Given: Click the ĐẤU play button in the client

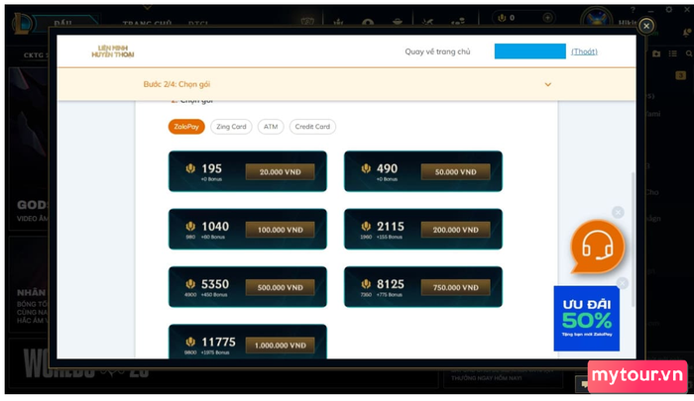Looking at the screenshot, I should tap(64, 22).
